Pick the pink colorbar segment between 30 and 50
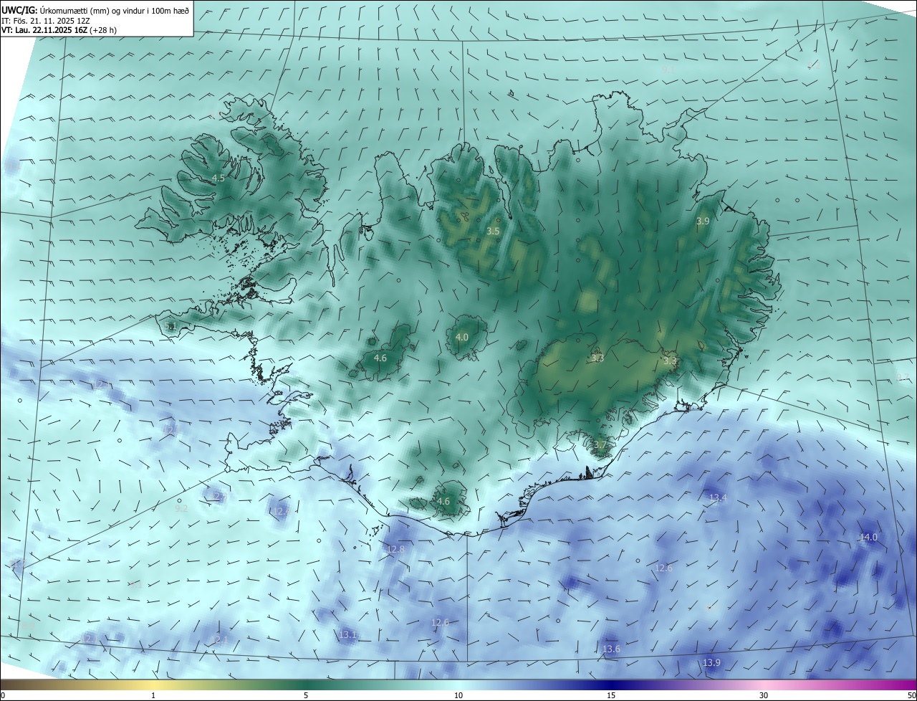Image resolution: width=917 pixels, height=701 pixels. click(x=840, y=685)
